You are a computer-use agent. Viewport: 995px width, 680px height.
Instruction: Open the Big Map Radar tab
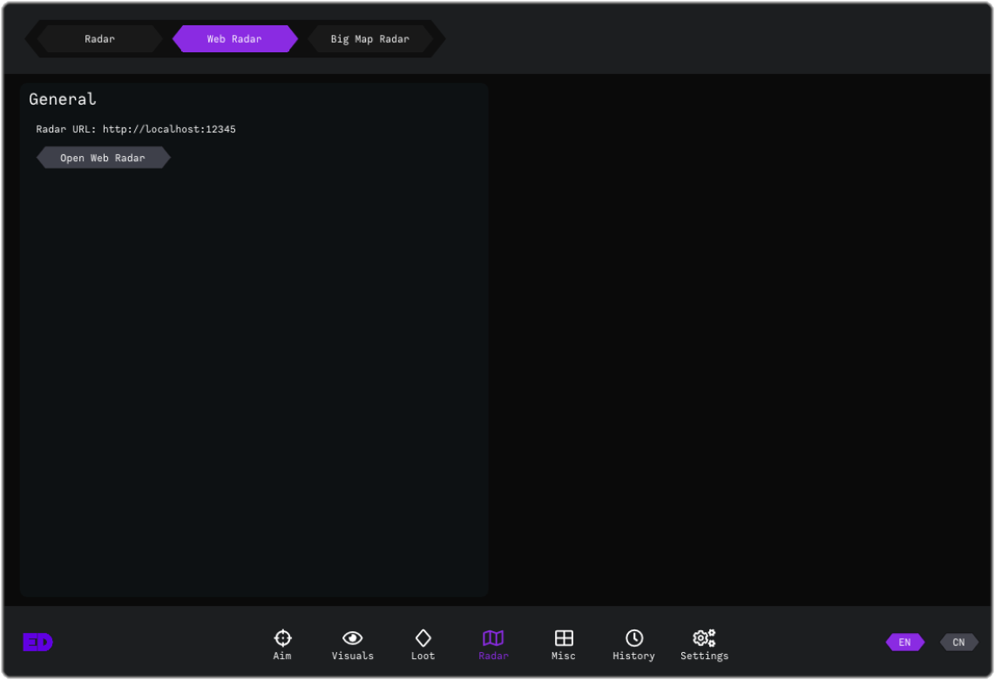click(369, 39)
